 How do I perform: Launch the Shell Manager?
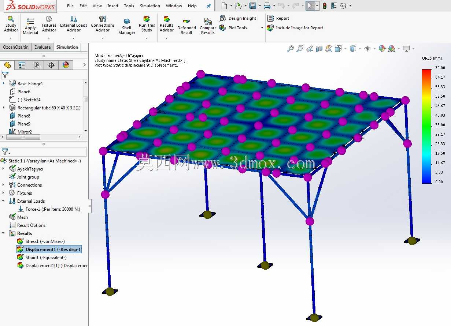[x=127, y=27]
